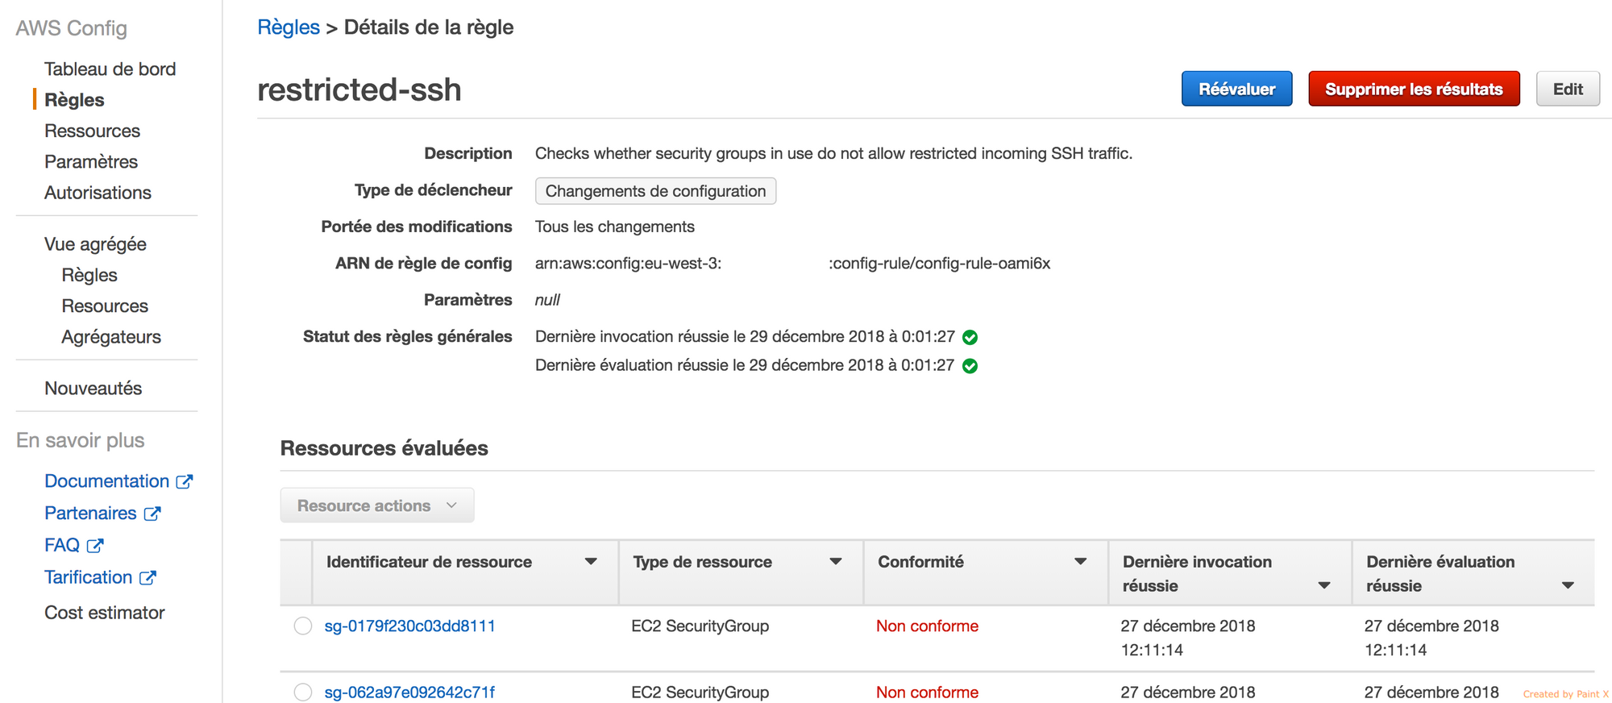Viewport: 1612px width, 703px height.
Task: Click external-link icon beside Tarification
Action: (147, 577)
